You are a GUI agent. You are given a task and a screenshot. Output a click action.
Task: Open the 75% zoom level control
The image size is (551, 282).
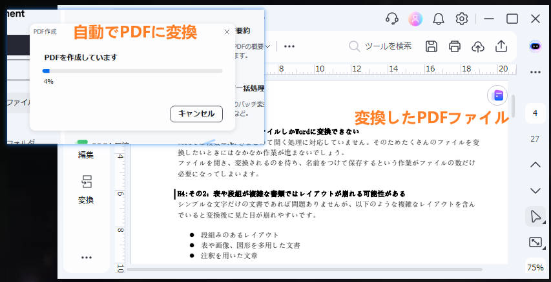[x=535, y=268]
